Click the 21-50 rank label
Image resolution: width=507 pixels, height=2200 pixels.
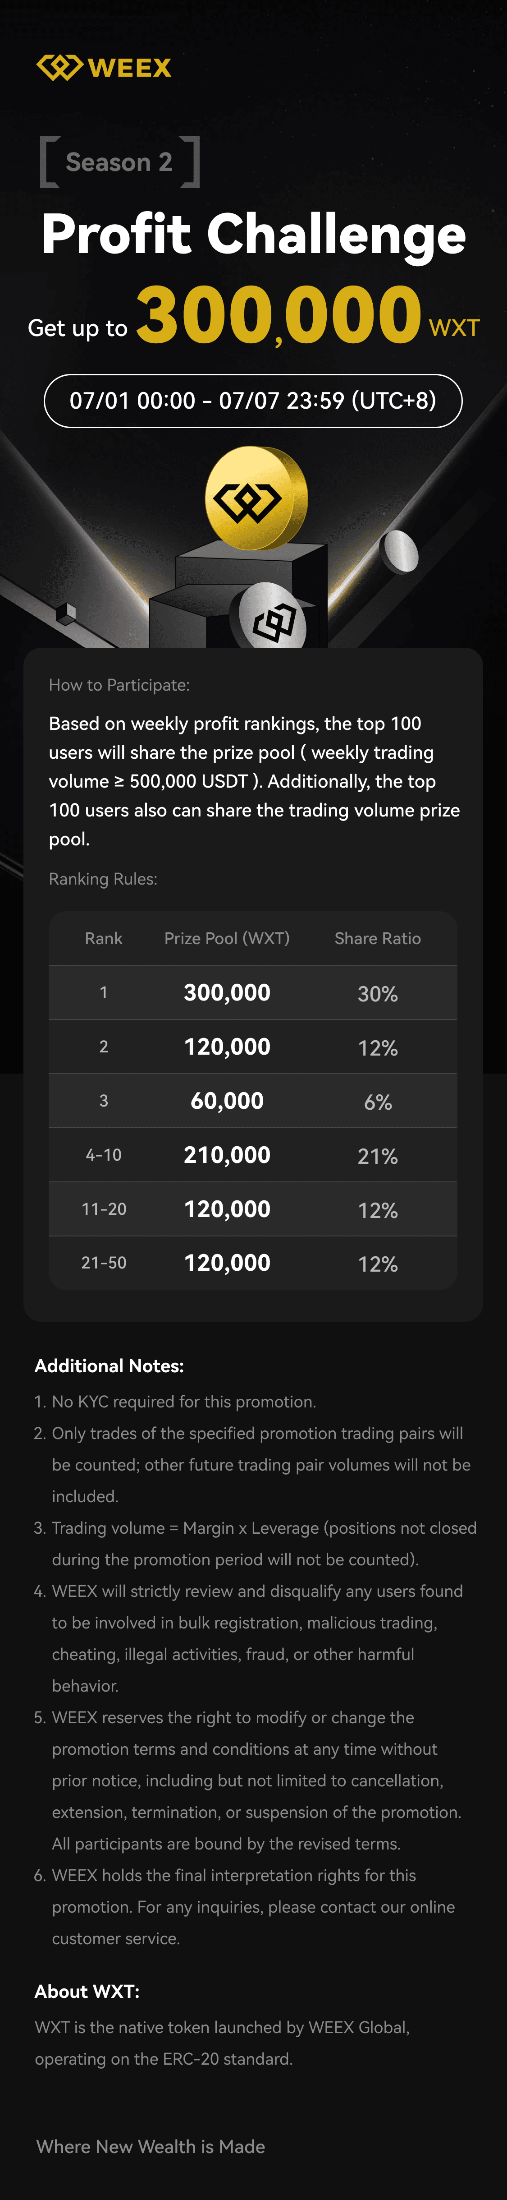coord(103,1263)
